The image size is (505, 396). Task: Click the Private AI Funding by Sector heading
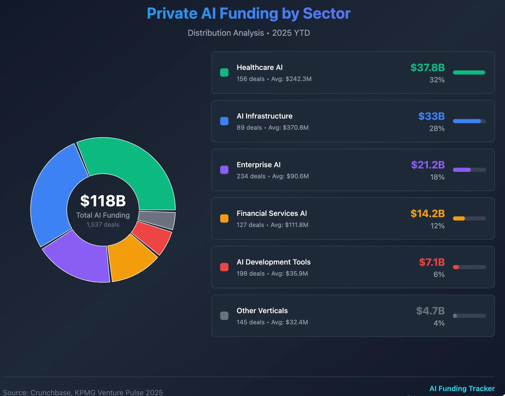coord(249,13)
